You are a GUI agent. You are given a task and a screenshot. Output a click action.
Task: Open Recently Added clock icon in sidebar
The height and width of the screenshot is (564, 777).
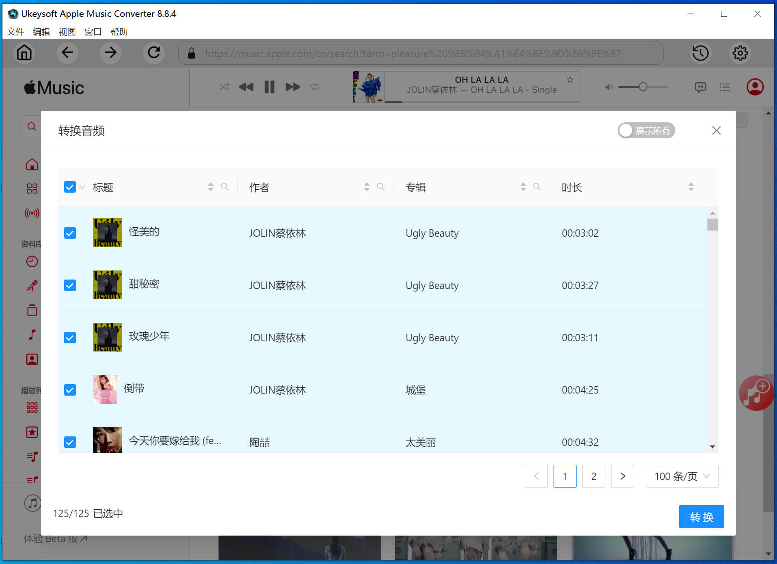coord(32,261)
